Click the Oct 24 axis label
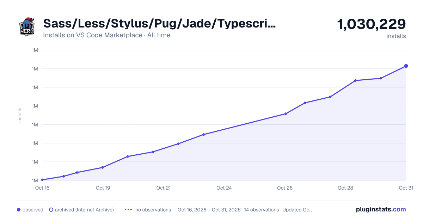The height and width of the screenshot is (222, 423). 224,188
